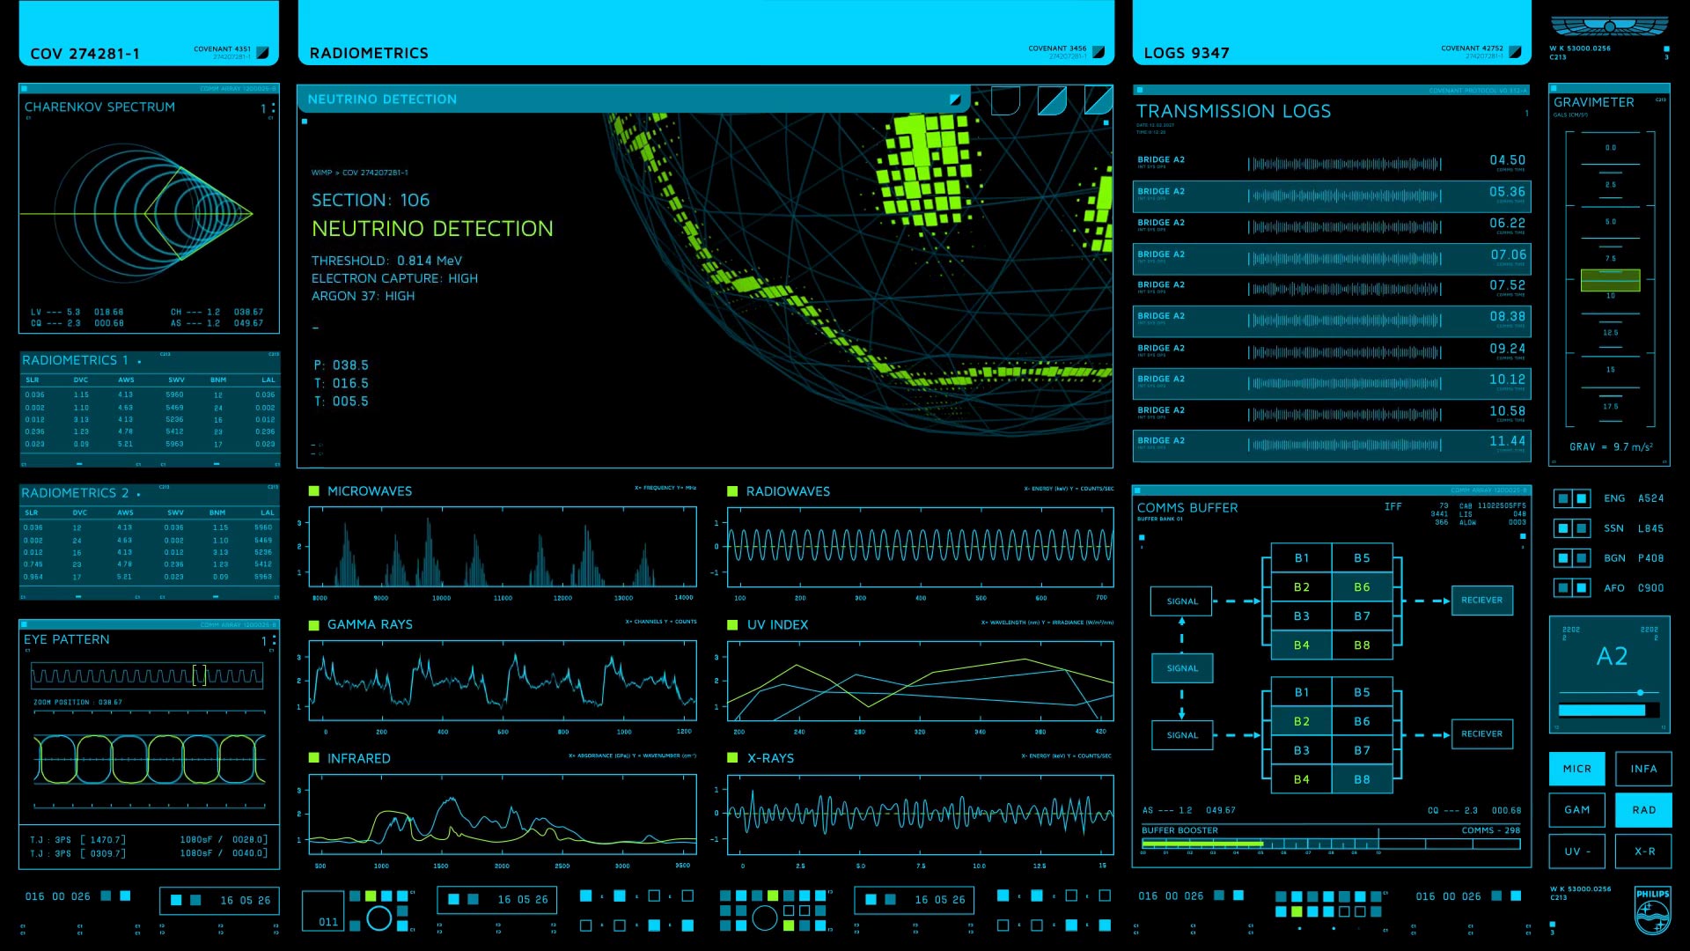Select the 10.12 BRIDGE A2 transmission log
This screenshot has width=1690, height=951.
point(1331,383)
